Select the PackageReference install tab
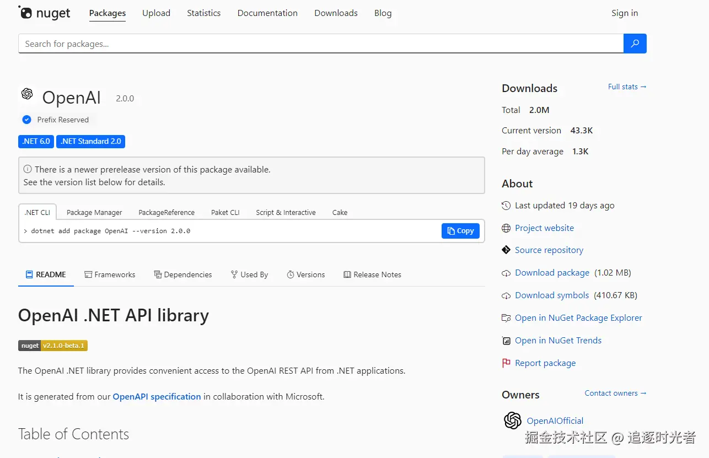This screenshot has height=458, width=709. coord(166,212)
